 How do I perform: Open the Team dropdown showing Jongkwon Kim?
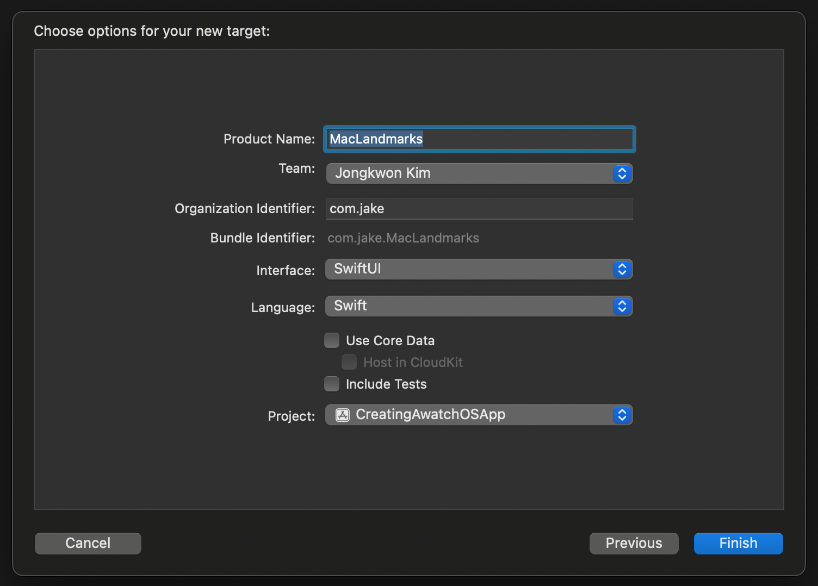479,173
